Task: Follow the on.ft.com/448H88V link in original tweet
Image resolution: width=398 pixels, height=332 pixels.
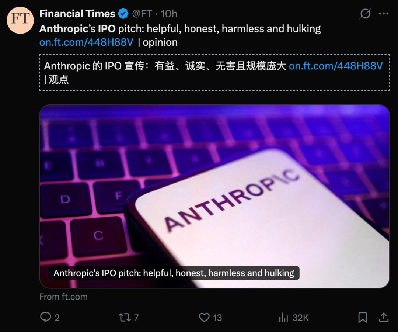Action: pos(86,42)
